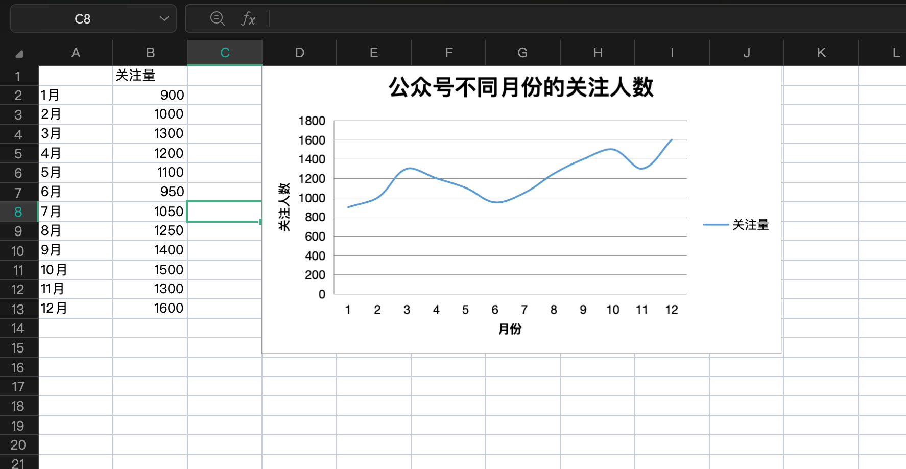Click cell containing 10月
The width and height of the screenshot is (906, 469).
pos(76,270)
